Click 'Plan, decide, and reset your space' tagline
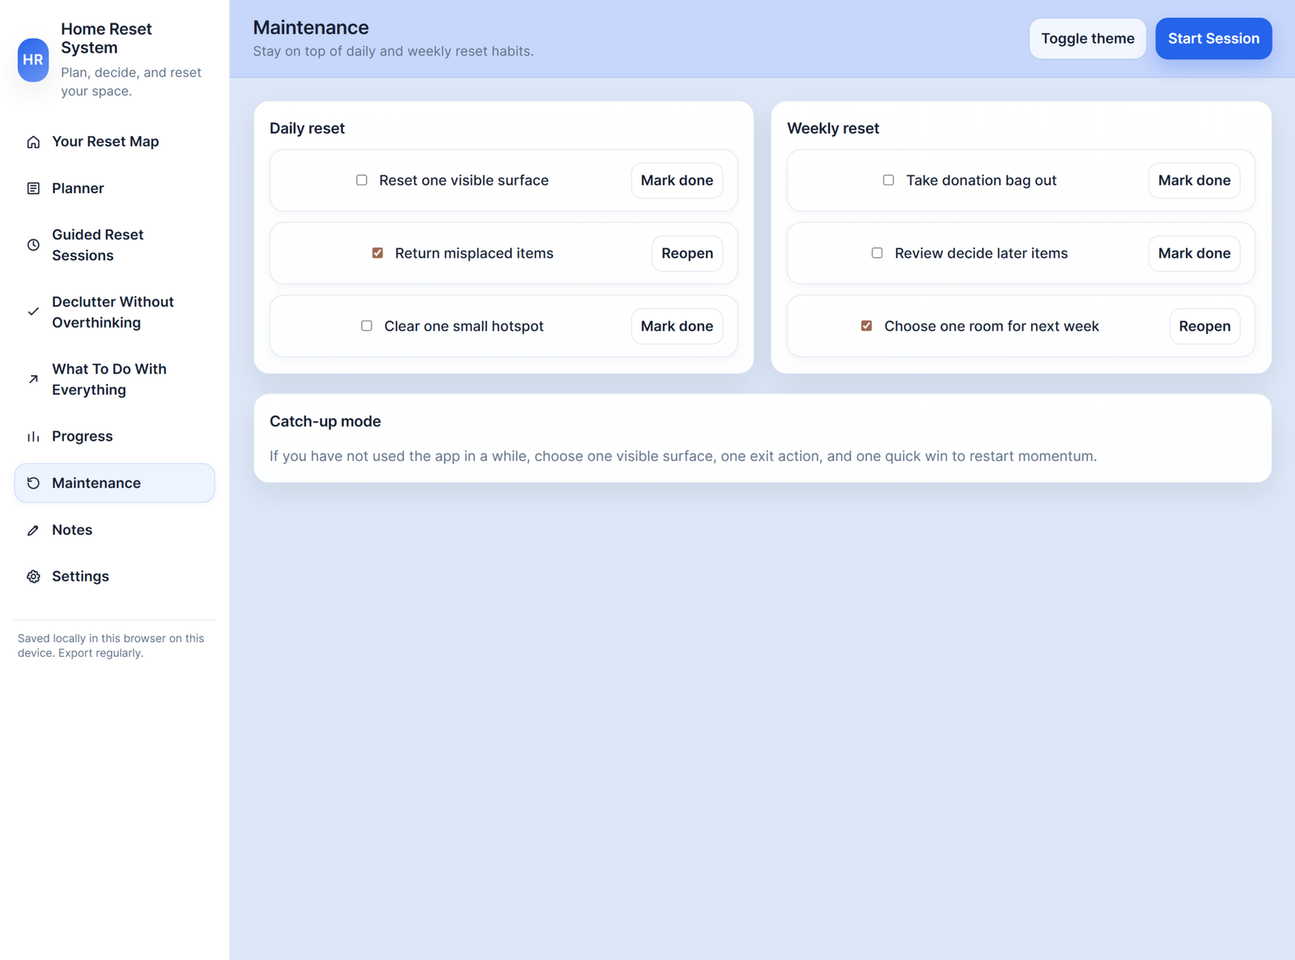This screenshot has width=1295, height=960. pos(131,82)
